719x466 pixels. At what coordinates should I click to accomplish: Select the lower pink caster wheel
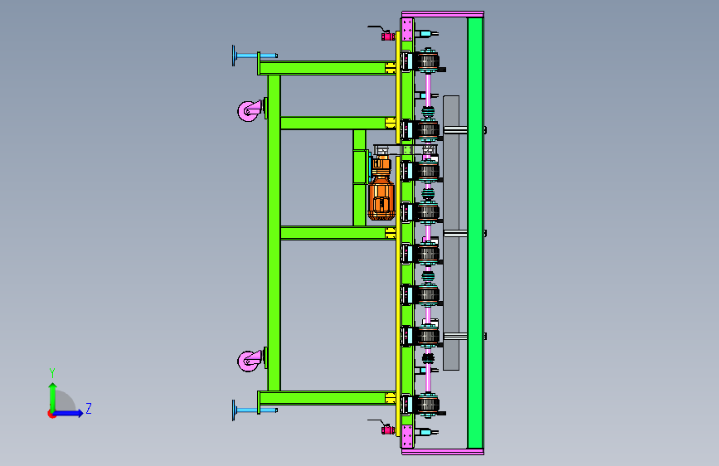pos(249,361)
